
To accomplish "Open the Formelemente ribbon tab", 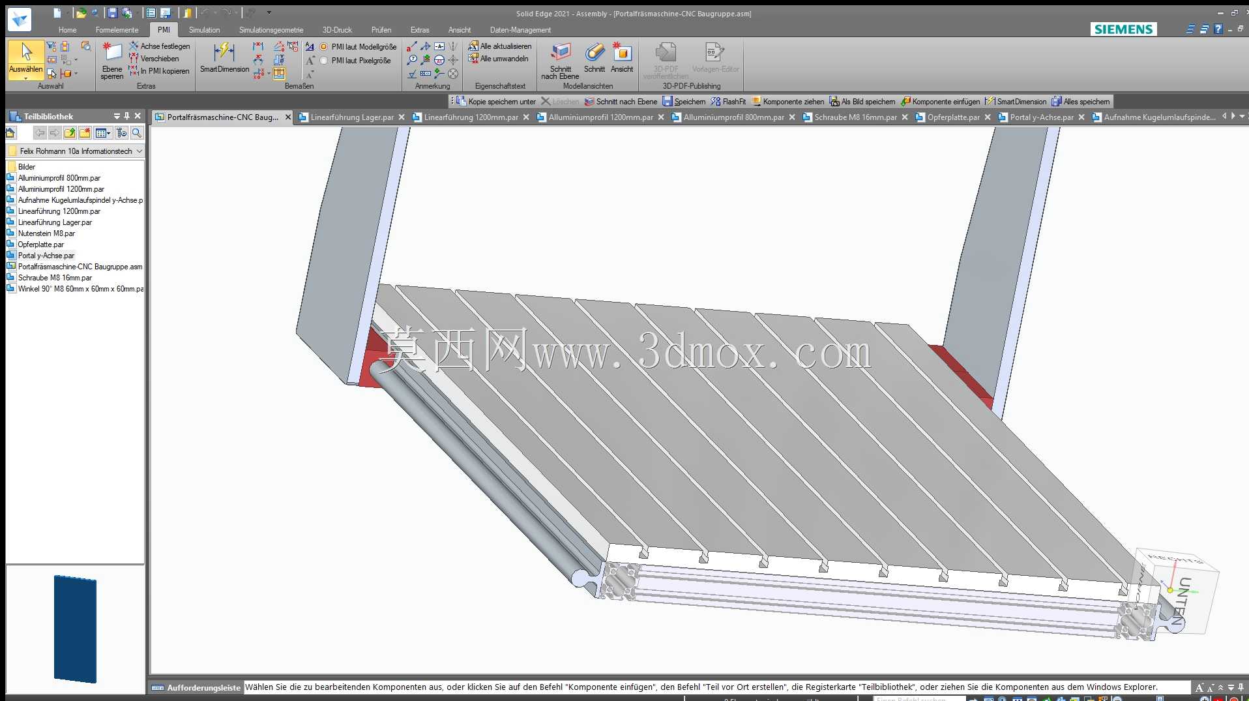I will tap(117, 30).
